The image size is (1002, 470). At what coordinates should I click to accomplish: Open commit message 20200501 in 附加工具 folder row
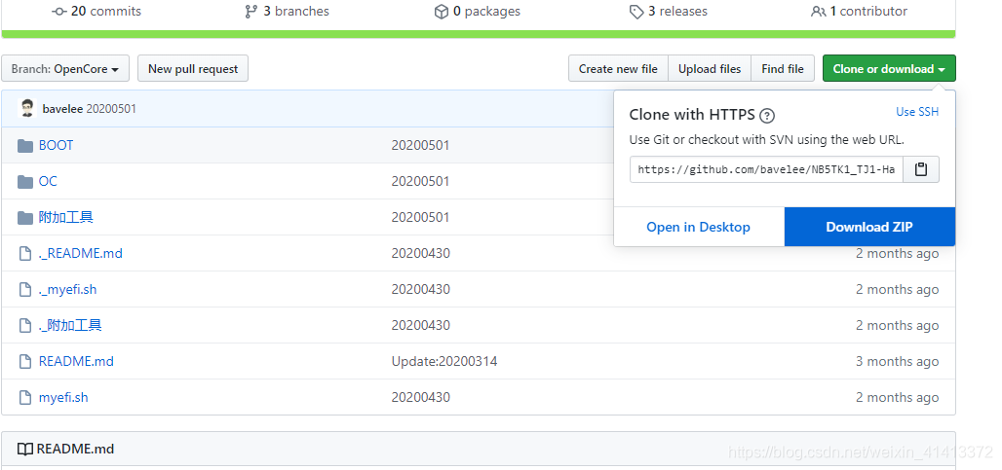tap(420, 217)
